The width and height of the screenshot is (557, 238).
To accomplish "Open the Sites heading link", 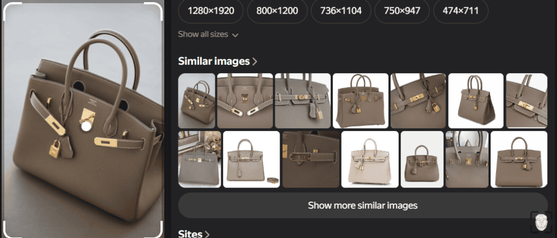I will pos(190,234).
